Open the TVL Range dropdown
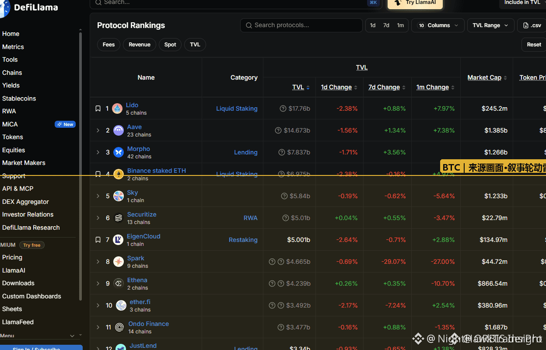 tap(490, 25)
